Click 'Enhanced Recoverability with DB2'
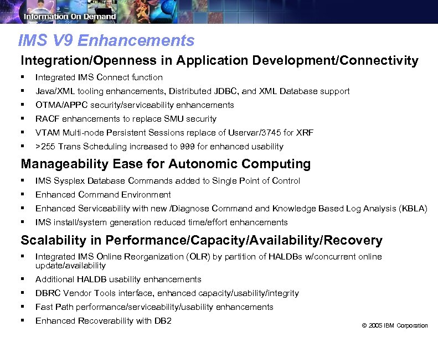The image size is (438, 337). point(104,321)
